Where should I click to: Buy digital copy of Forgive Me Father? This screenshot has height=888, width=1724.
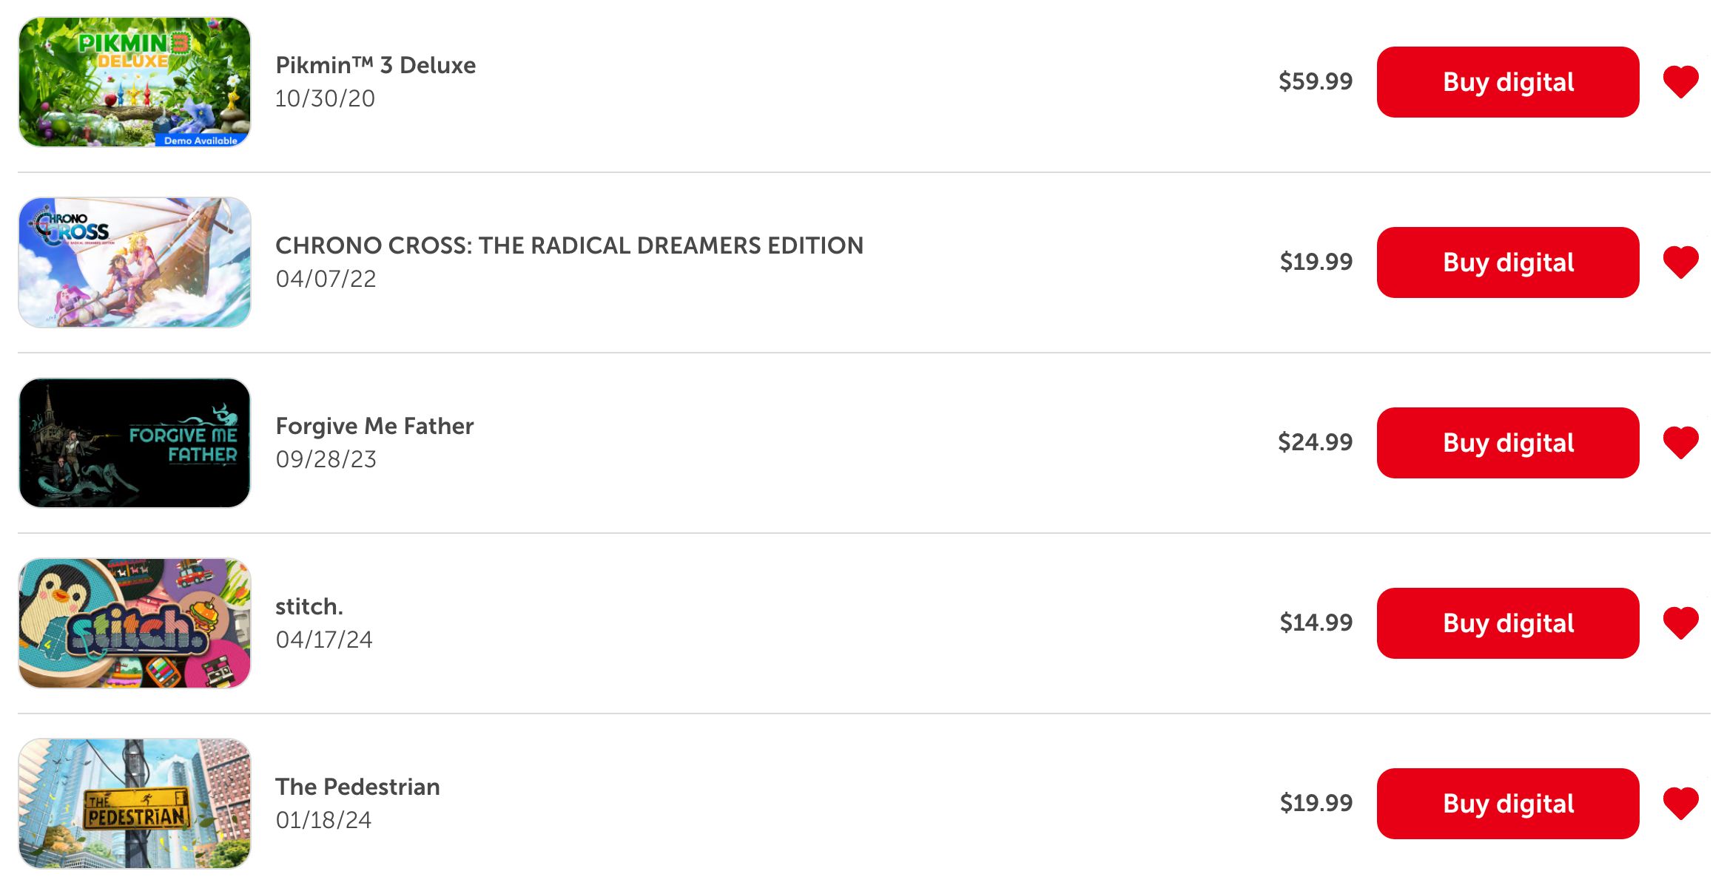(x=1506, y=441)
